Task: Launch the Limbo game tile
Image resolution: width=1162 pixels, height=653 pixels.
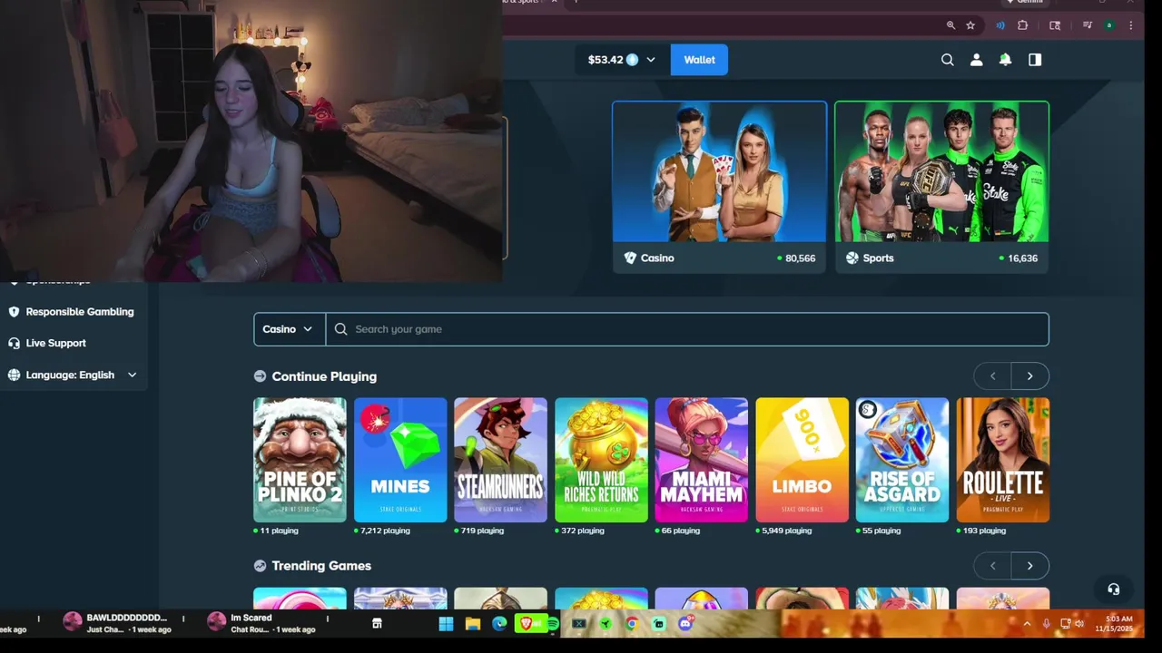Action: pyautogui.click(x=802, y=460)
